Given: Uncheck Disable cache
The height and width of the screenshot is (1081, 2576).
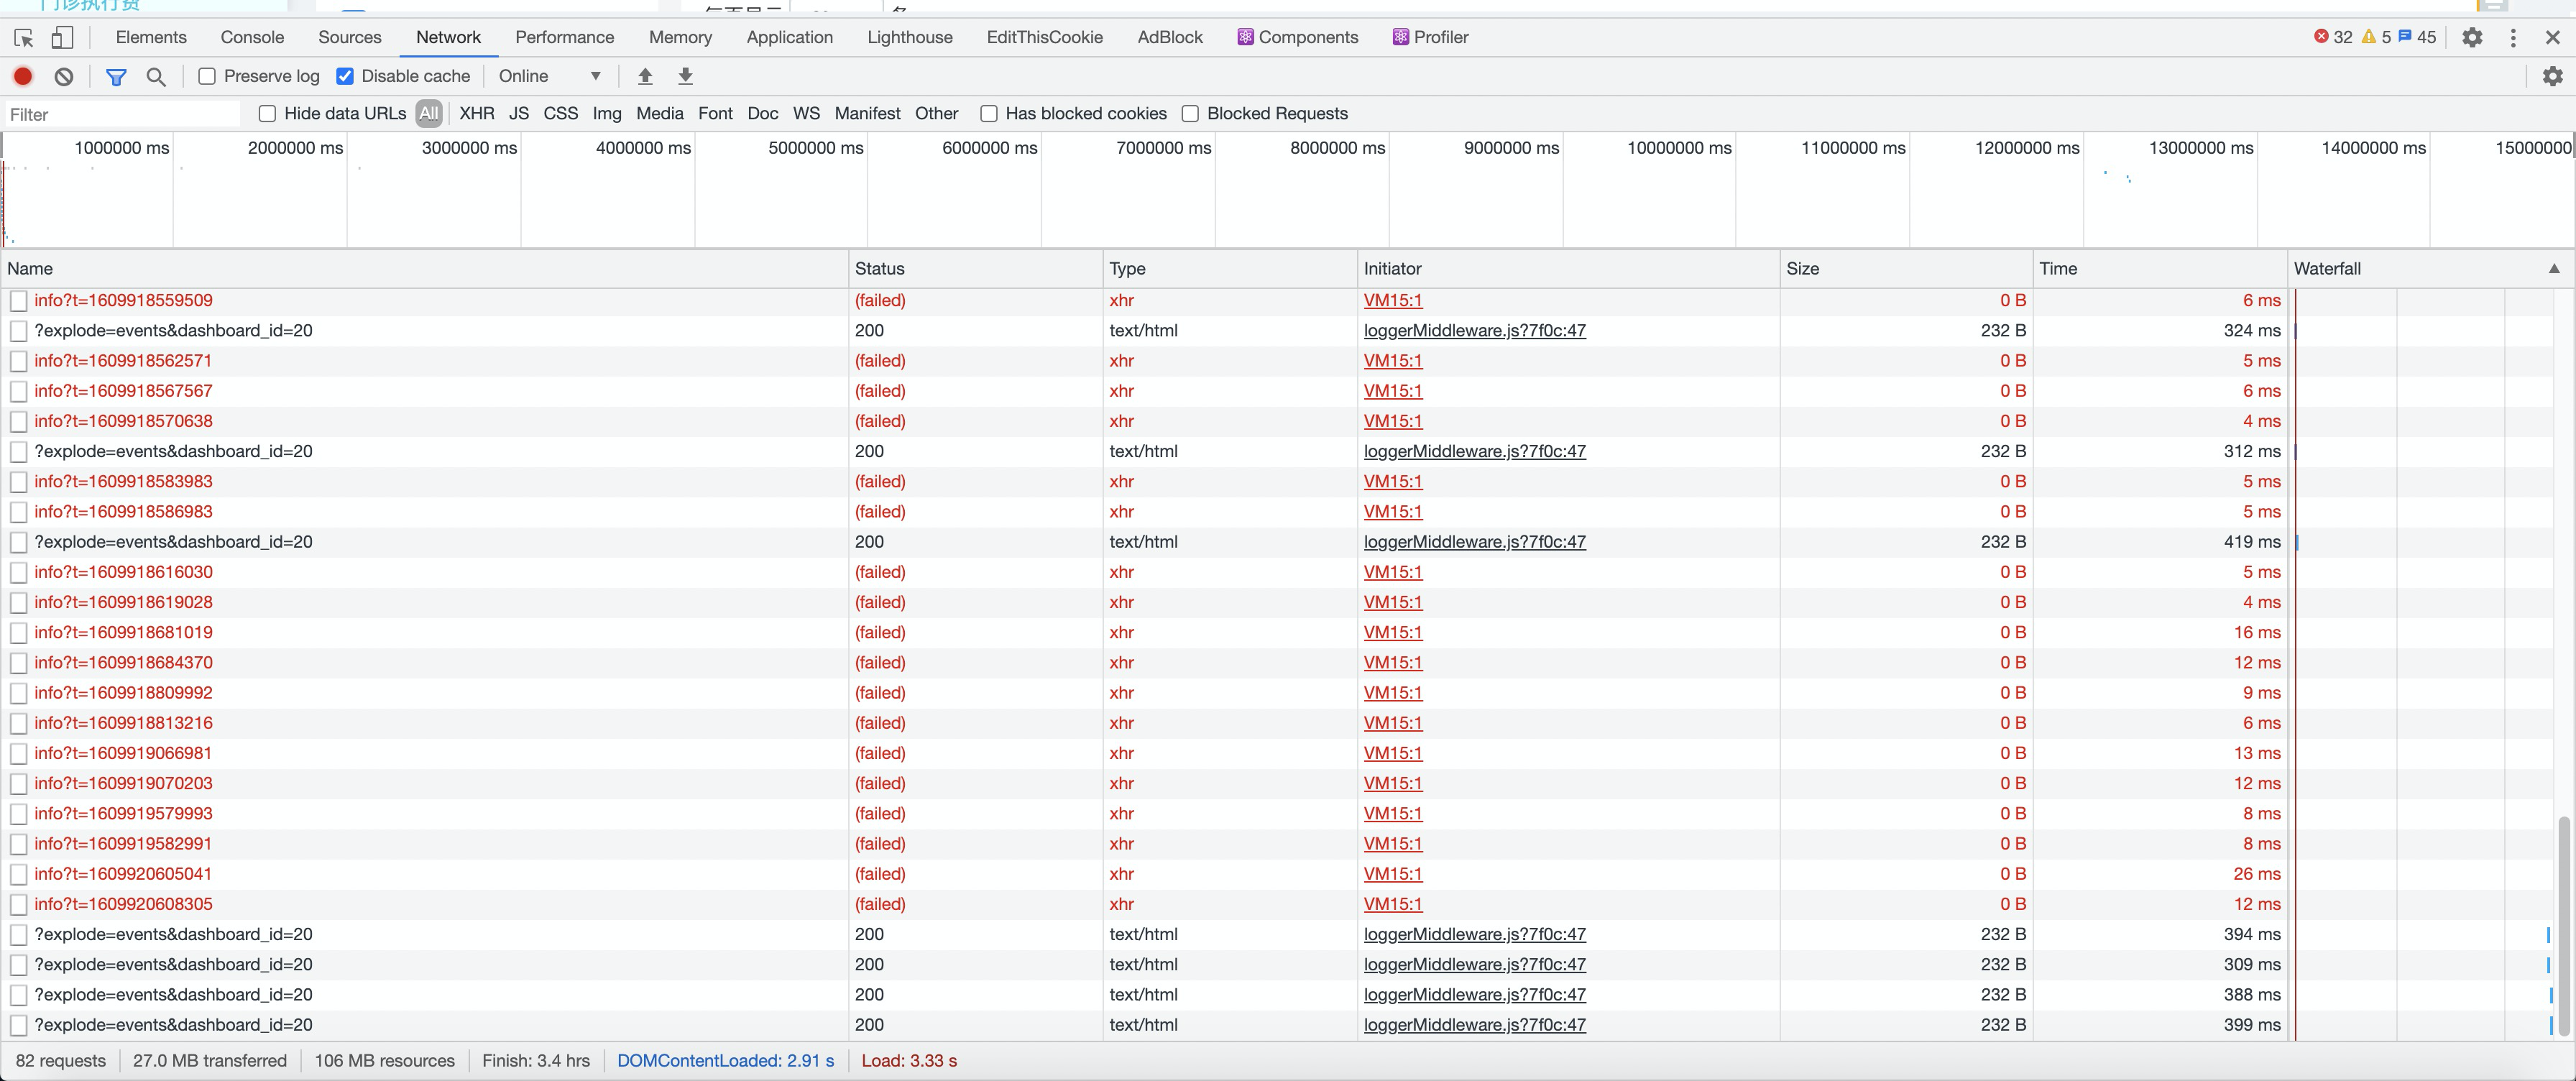Looking at the screenshot, I should coord(345,76).
